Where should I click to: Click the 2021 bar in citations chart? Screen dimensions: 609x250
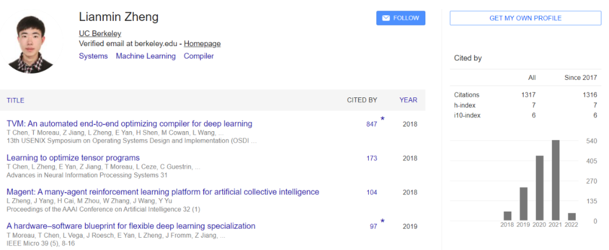[555, 180]
